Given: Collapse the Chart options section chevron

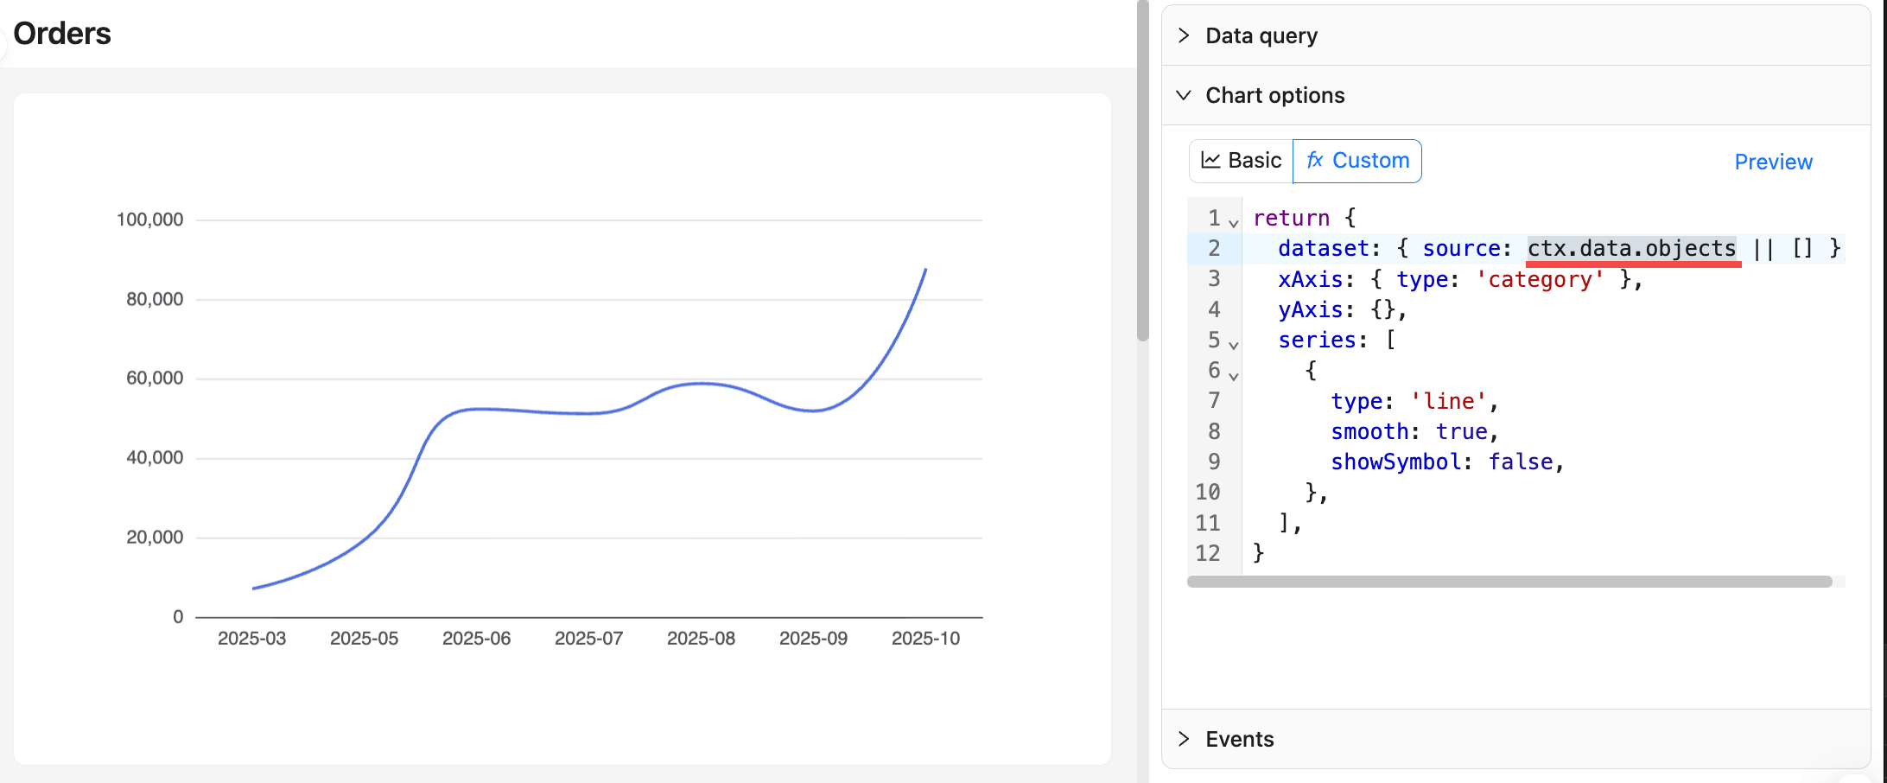Looking at the screenshot, I should (1184, 95).
